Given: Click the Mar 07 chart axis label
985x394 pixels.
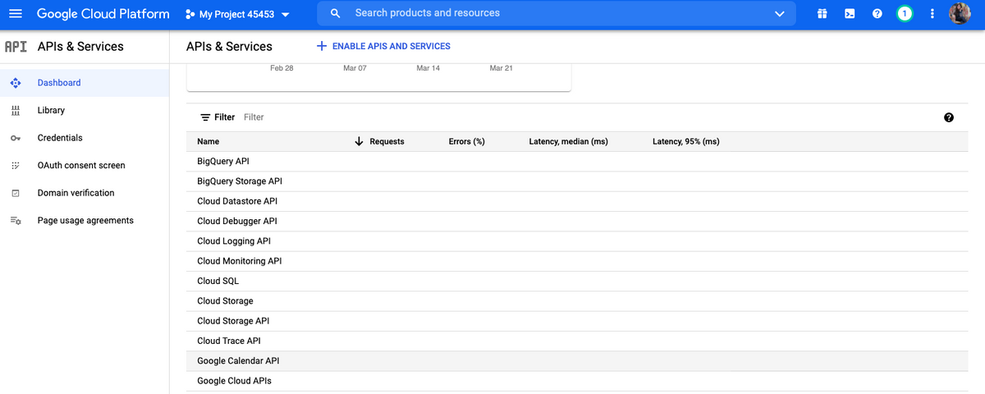Looking at the screenshot, I should click(355, 68).
